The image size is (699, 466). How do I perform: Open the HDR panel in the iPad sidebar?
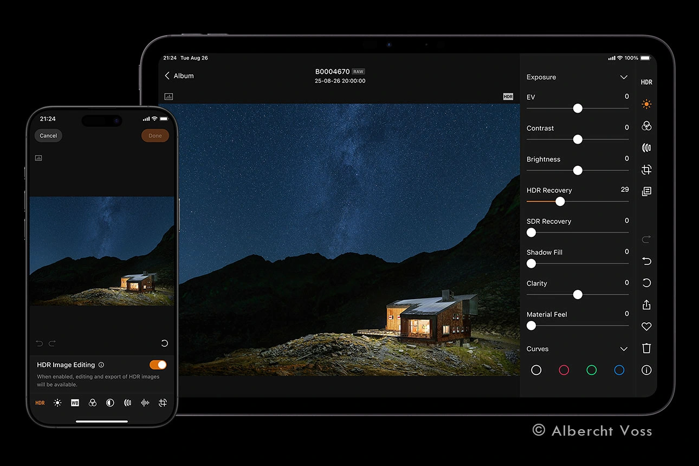pos(646,82)
